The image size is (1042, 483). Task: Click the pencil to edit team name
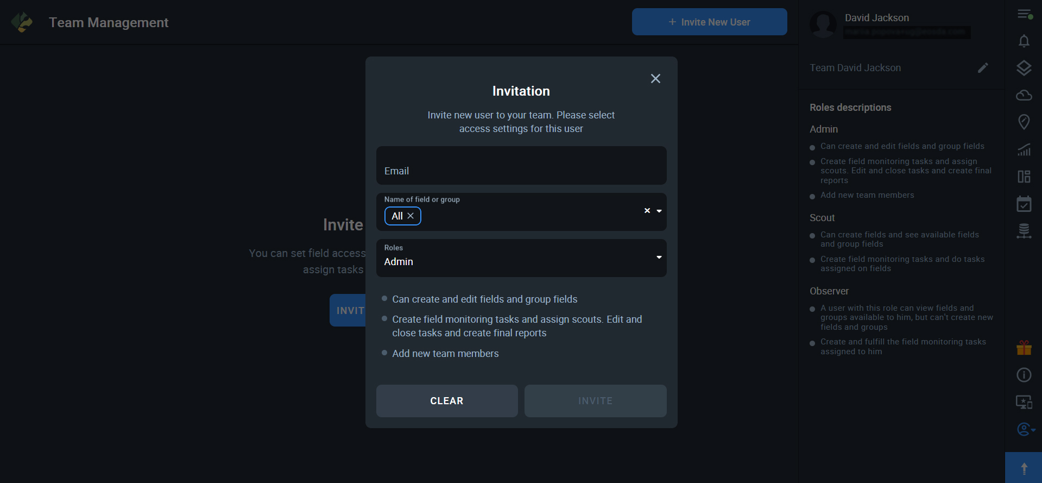point(983,68)
